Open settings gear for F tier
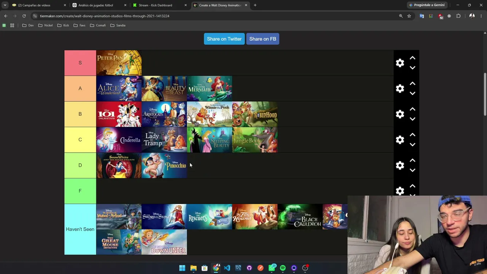Image resolution: width=487 pixels, height=274 pixels. 400,191
